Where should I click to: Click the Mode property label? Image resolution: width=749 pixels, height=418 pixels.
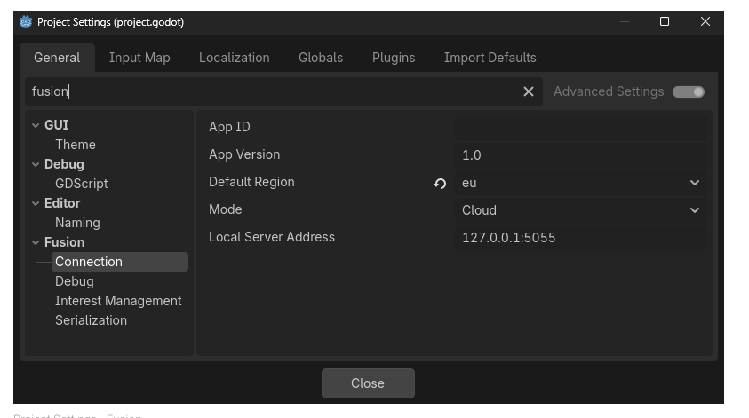pos(225,209)
